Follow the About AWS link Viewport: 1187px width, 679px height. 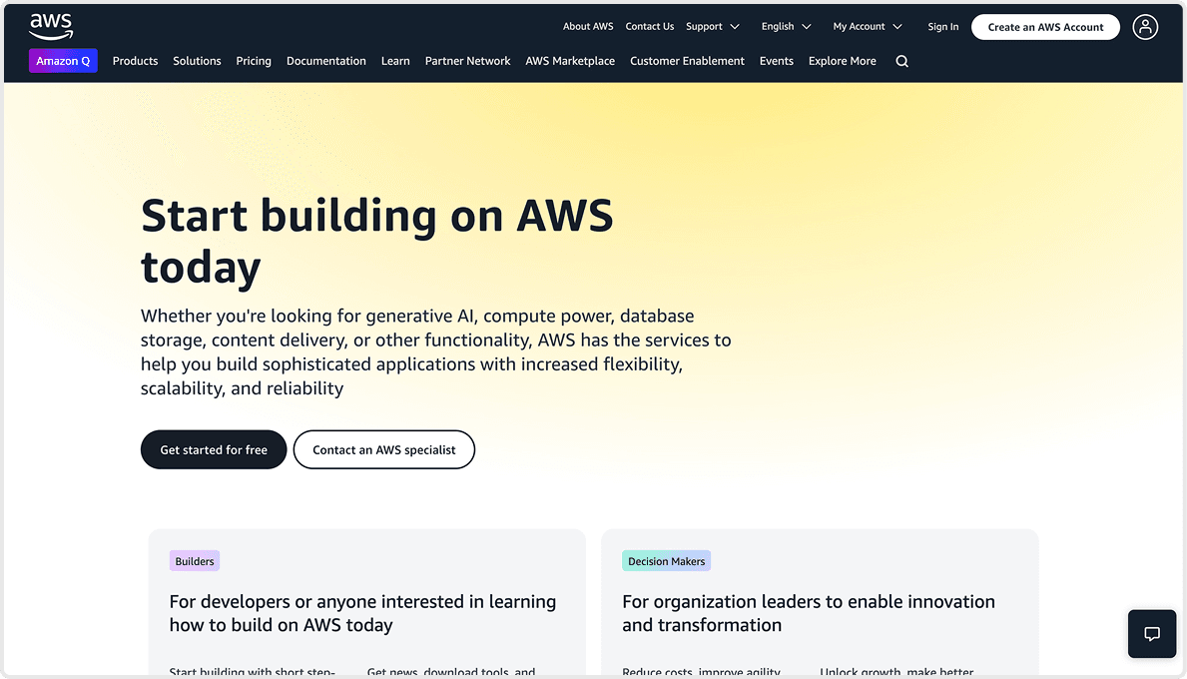[x=588, y=27]
